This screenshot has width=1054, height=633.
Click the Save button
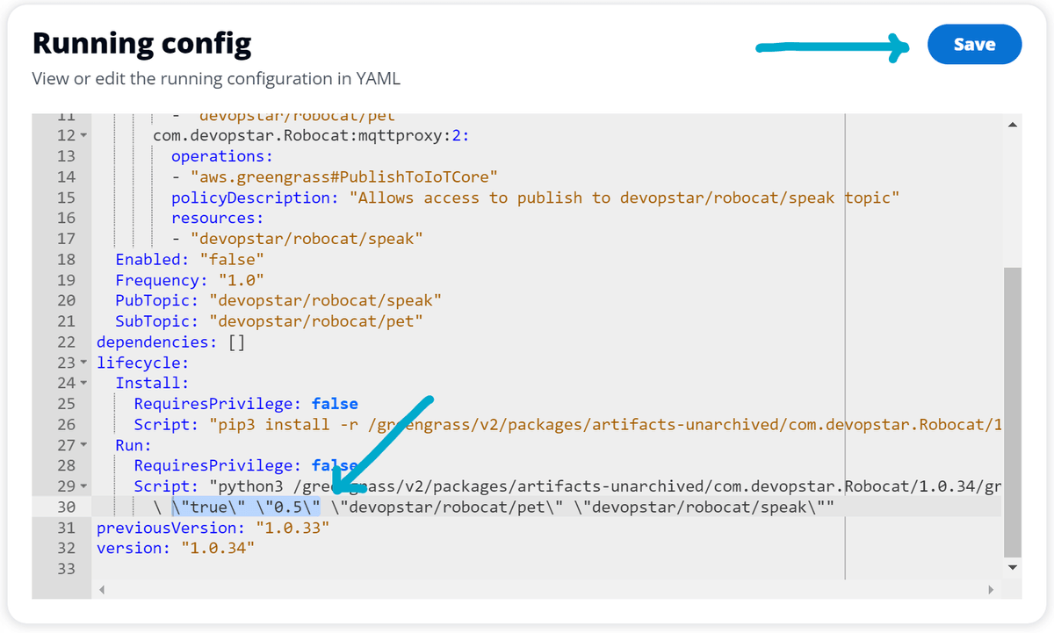(x=974, y=45)
